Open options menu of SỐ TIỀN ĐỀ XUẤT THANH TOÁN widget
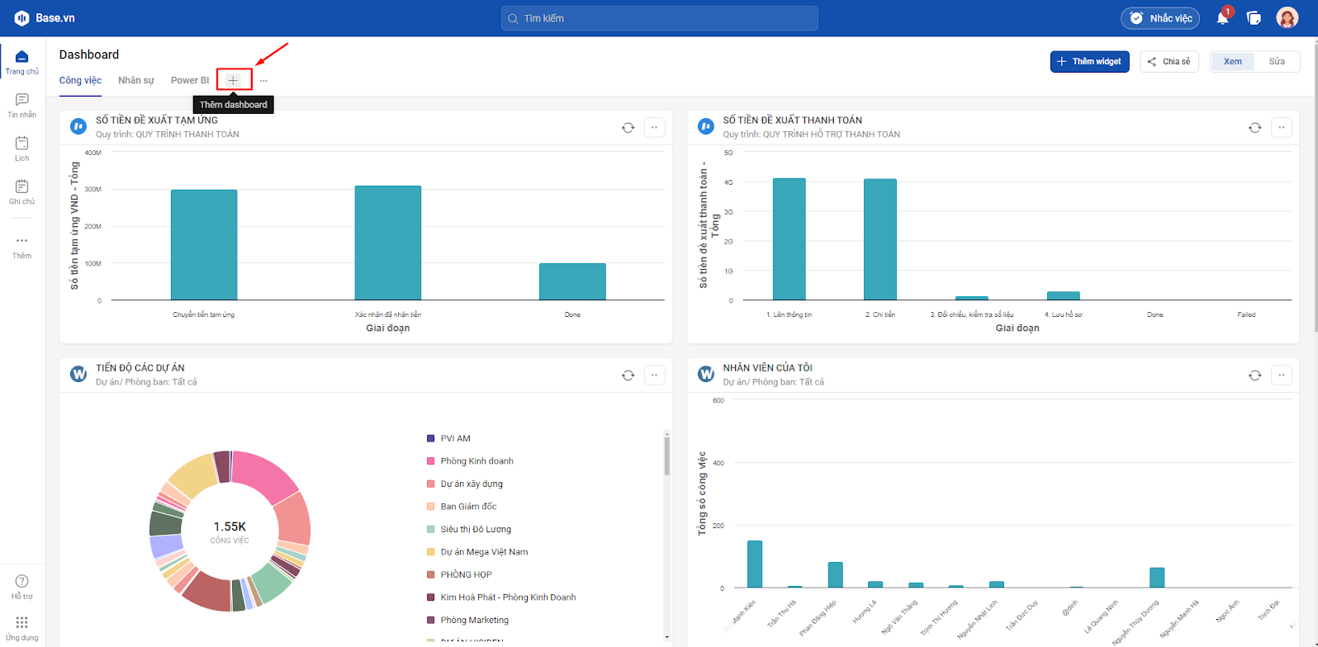Image resolution: width=1318 pixels, height=647 pixels. (1281, 127)
